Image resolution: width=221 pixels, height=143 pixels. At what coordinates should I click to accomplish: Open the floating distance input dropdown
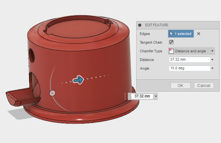point(156,96)
